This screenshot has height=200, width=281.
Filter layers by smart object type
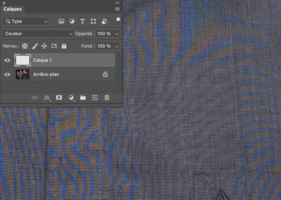point(104,21)
